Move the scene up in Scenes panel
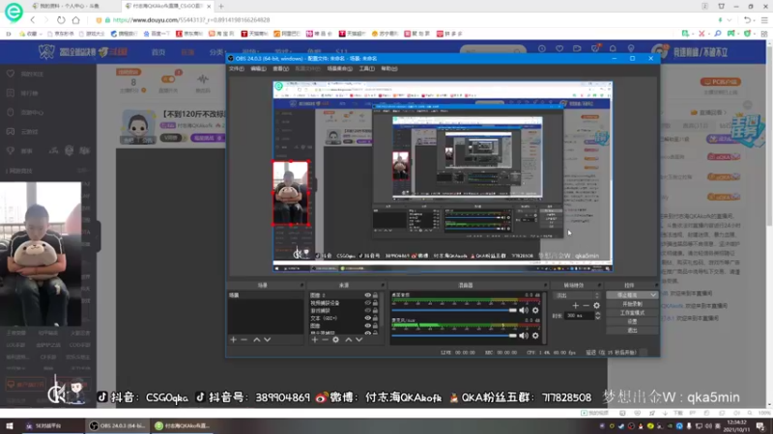This screenshot has width=773, height=434. (256, 339)
